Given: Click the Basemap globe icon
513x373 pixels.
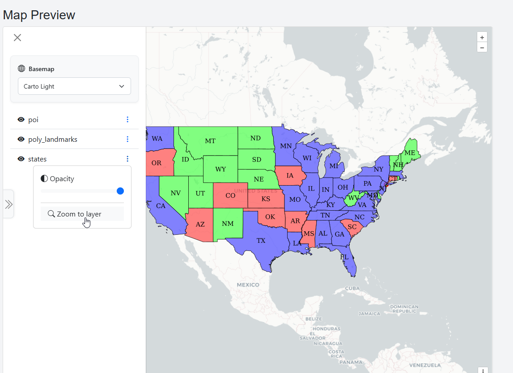Looking at the screenshot, I should tap(21, 69).
